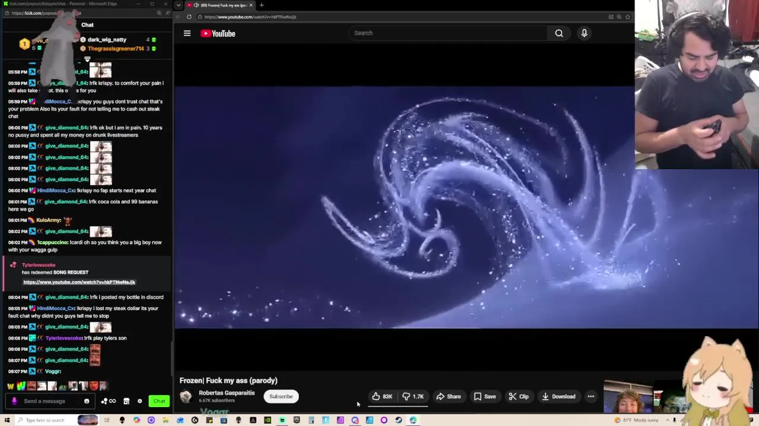Open the song request YouTube link

[79, 282]
